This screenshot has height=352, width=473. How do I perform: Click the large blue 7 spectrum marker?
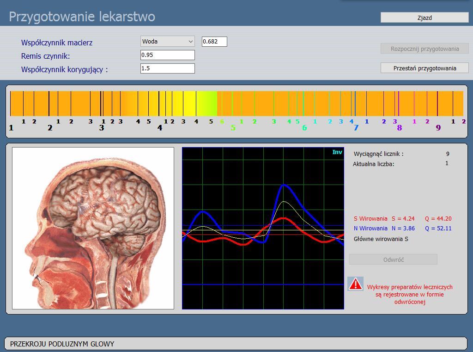356,128
